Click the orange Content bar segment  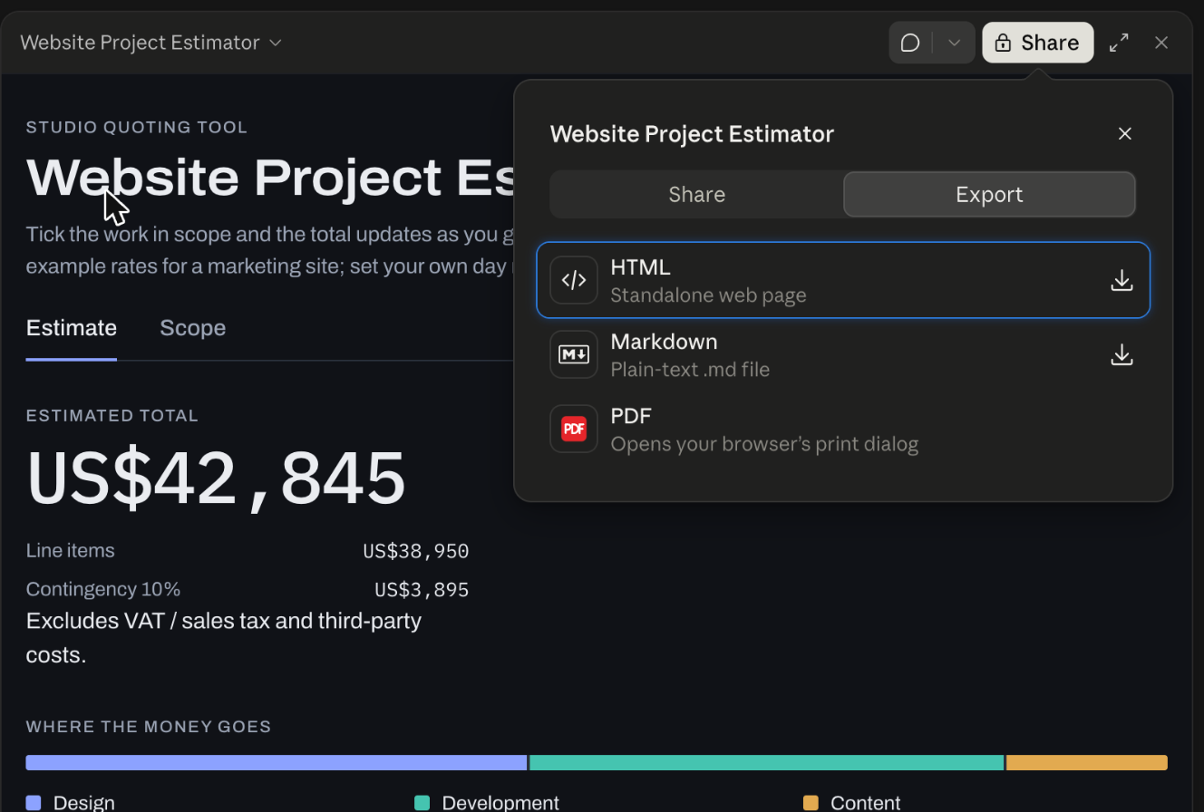1087,763
